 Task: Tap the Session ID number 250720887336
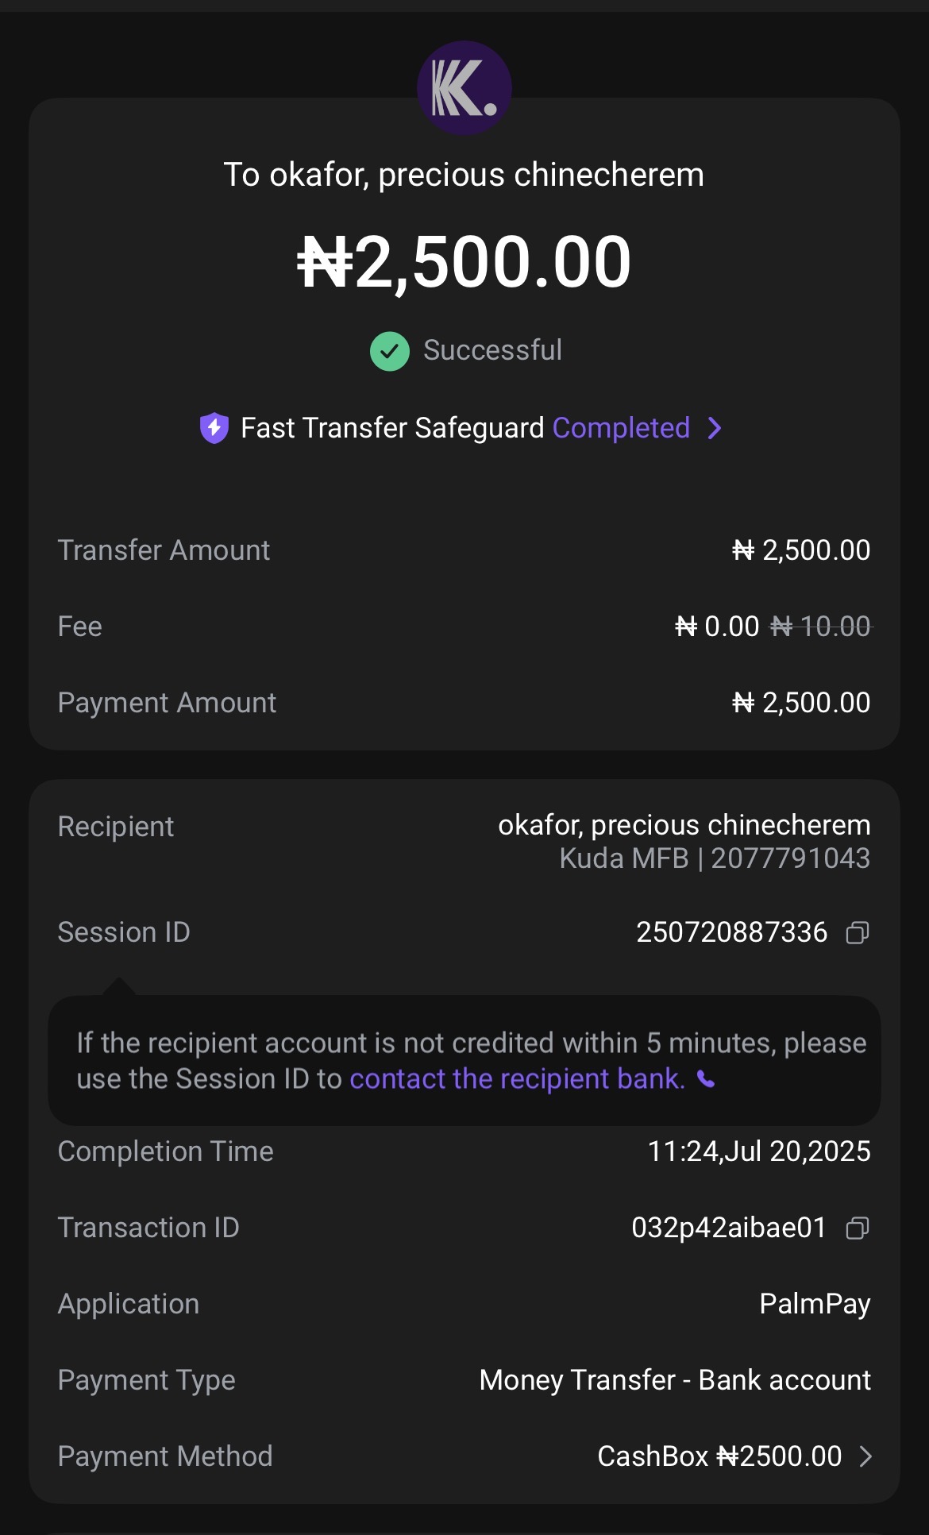click(x=731, y=932)
